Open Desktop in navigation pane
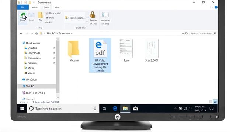Image resolution: width=236 pixels, height=132 pixels. [x=31, y=48]
